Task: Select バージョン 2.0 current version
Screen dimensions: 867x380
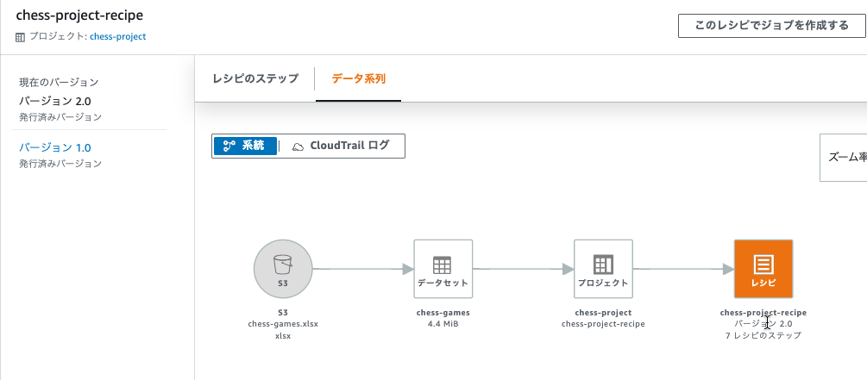Action: (55, 101)
